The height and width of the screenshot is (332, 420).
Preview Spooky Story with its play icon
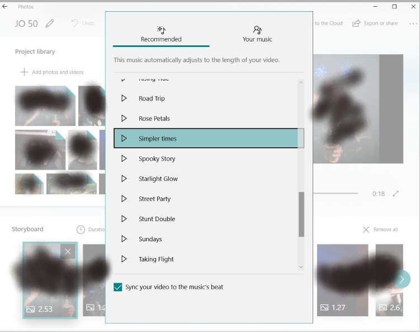(124, 158)
